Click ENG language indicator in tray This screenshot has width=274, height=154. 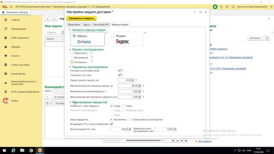click(249, 151)
